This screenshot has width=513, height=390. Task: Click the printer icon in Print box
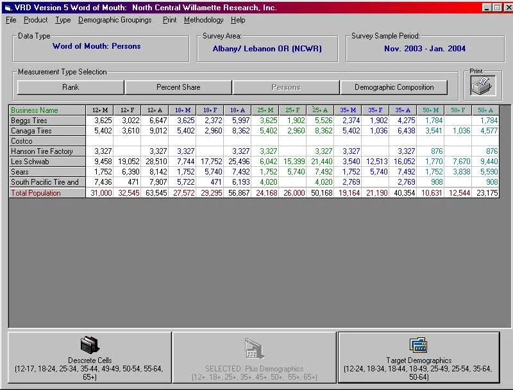coord(483,86)
